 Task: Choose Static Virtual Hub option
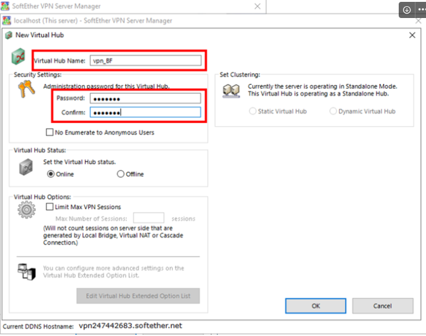252,111
